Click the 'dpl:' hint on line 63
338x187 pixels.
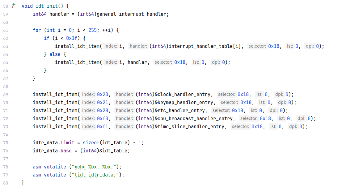pos(310,46)
